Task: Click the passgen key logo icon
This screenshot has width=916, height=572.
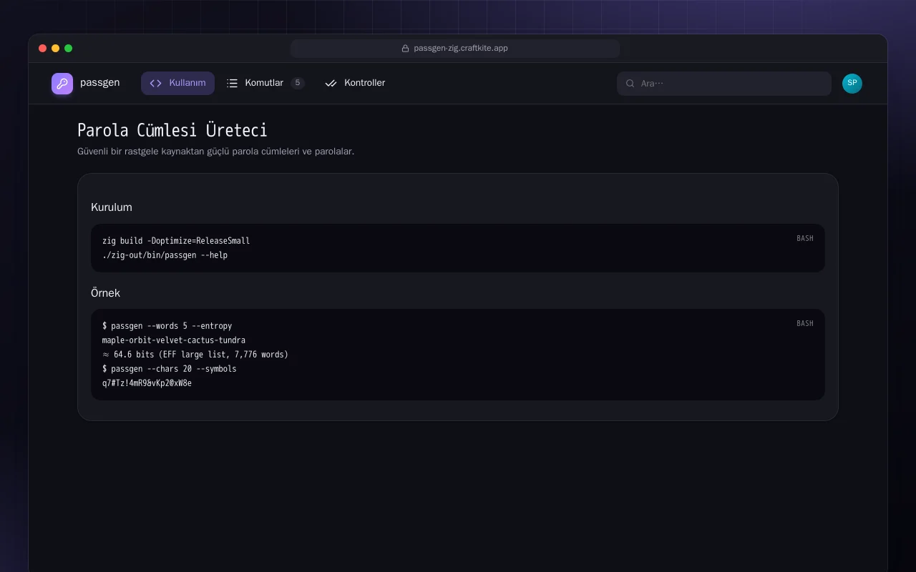Action: [62, 84]
